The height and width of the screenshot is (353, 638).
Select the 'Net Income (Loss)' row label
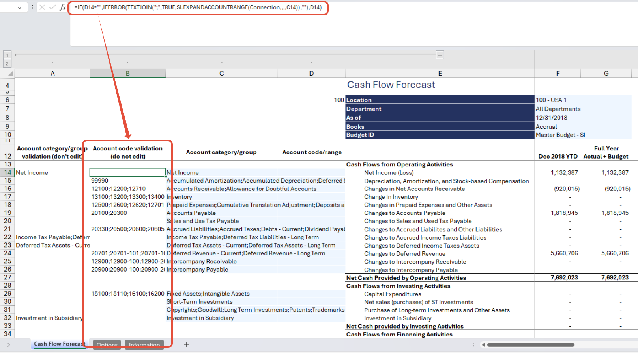point(389,172)
